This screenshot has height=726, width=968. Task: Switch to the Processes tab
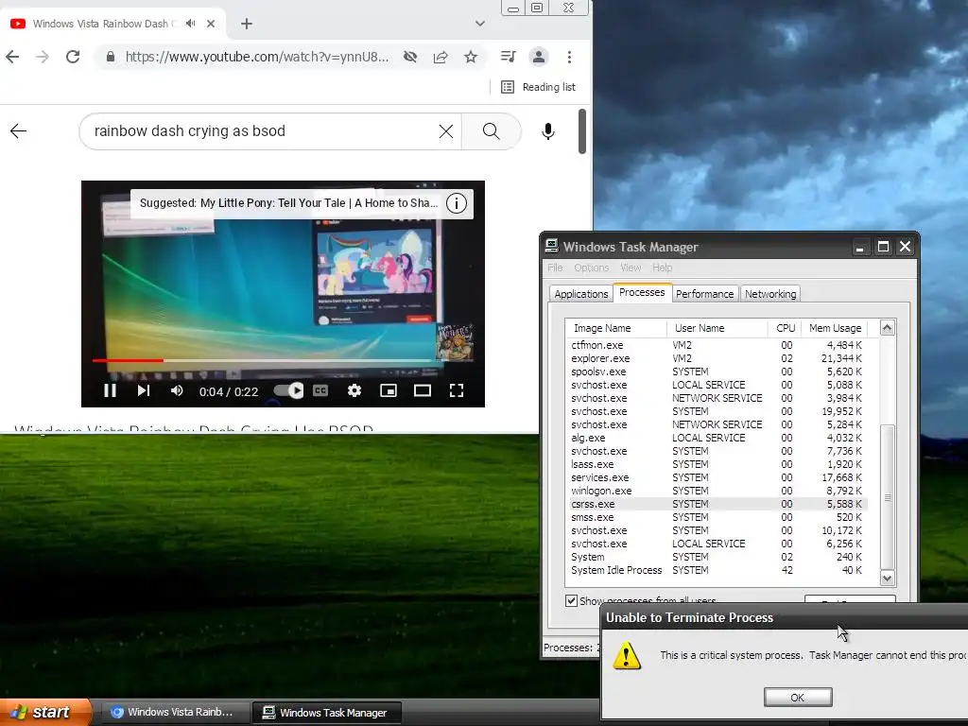(x=642, y=293)
